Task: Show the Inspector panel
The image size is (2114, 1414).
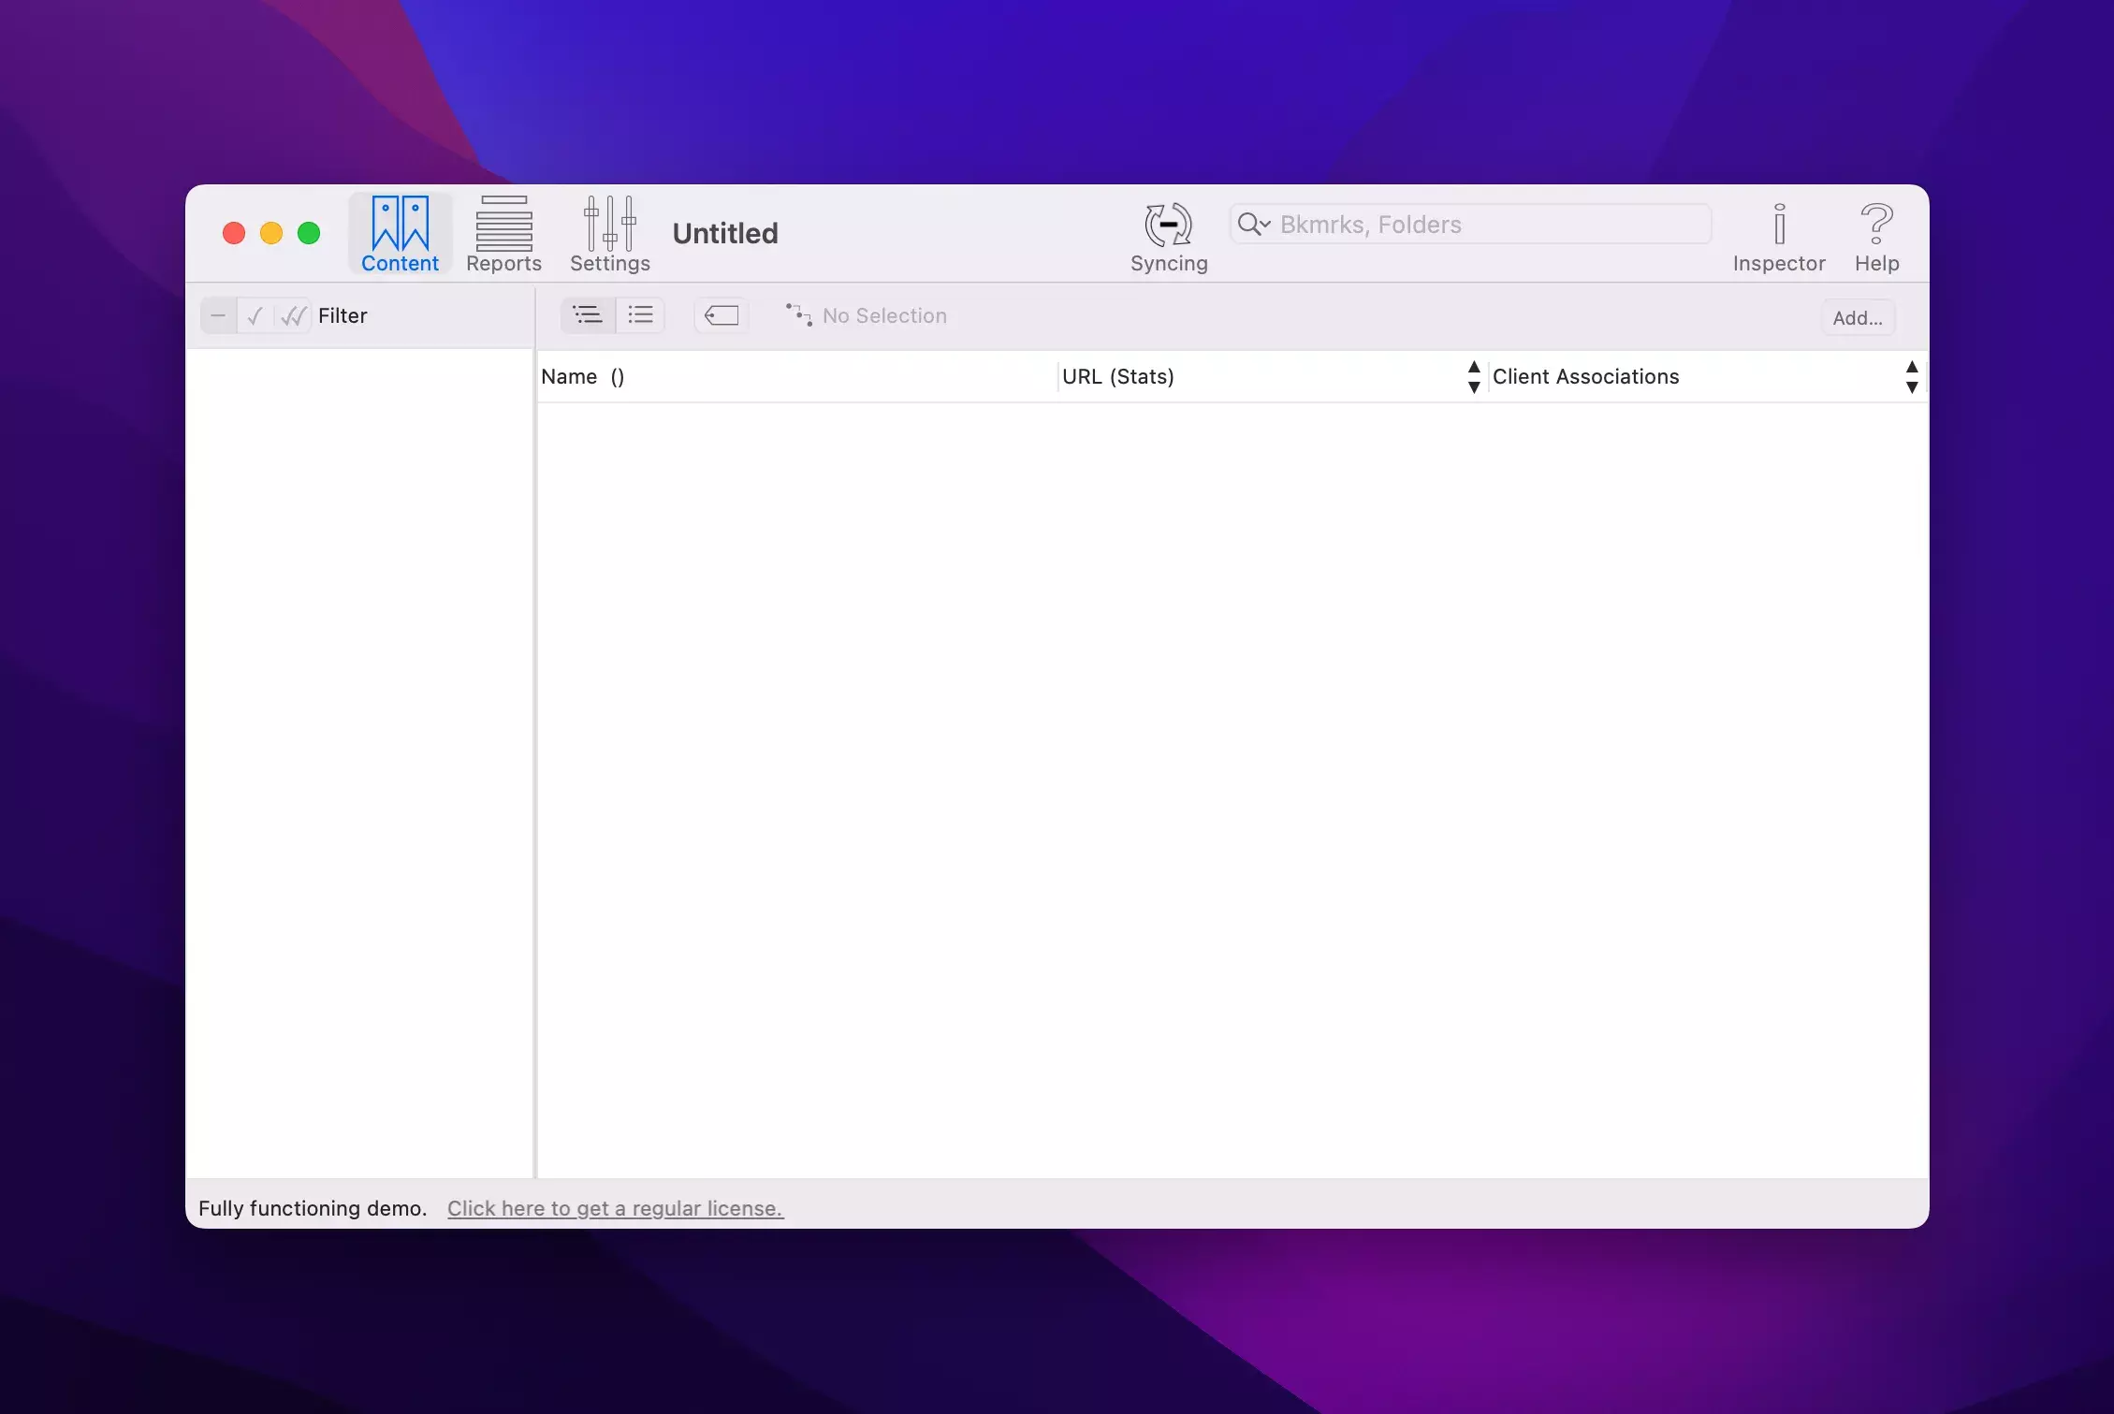Action: [x=1778, y=234]
